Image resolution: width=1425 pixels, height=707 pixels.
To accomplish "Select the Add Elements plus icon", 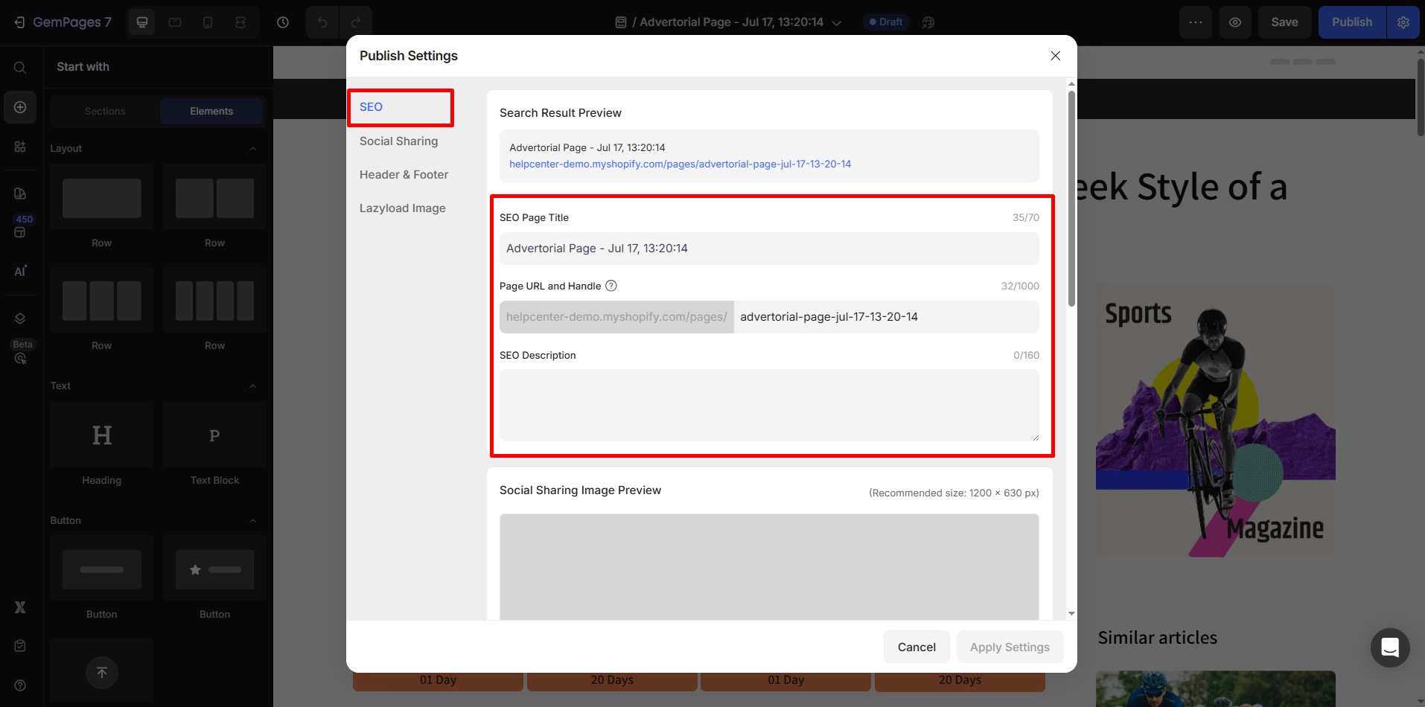I will (x=19, y=107).
